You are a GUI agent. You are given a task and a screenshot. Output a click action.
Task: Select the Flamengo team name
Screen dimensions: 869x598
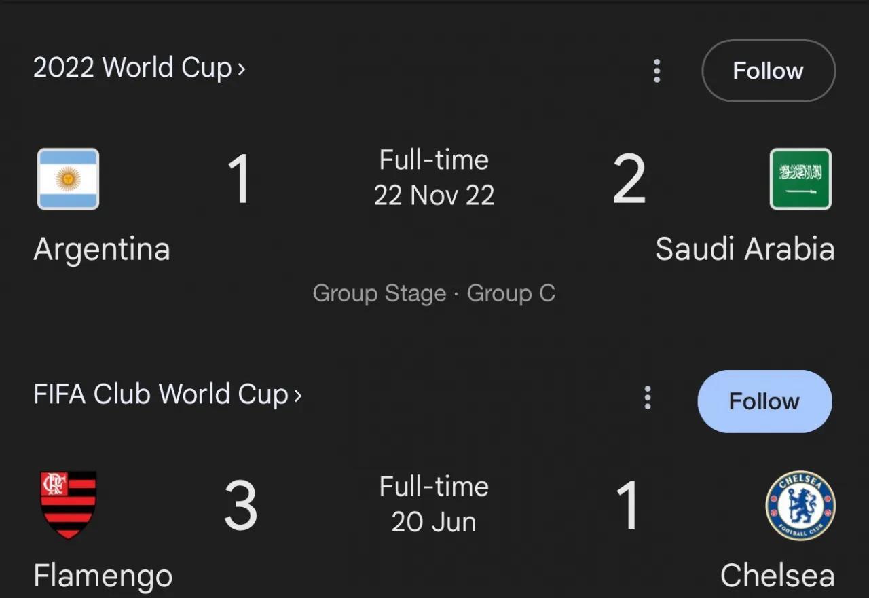103,576
